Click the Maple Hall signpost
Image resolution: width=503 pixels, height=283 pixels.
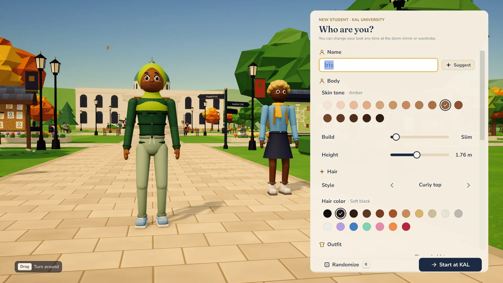click(x=212, y=96)
